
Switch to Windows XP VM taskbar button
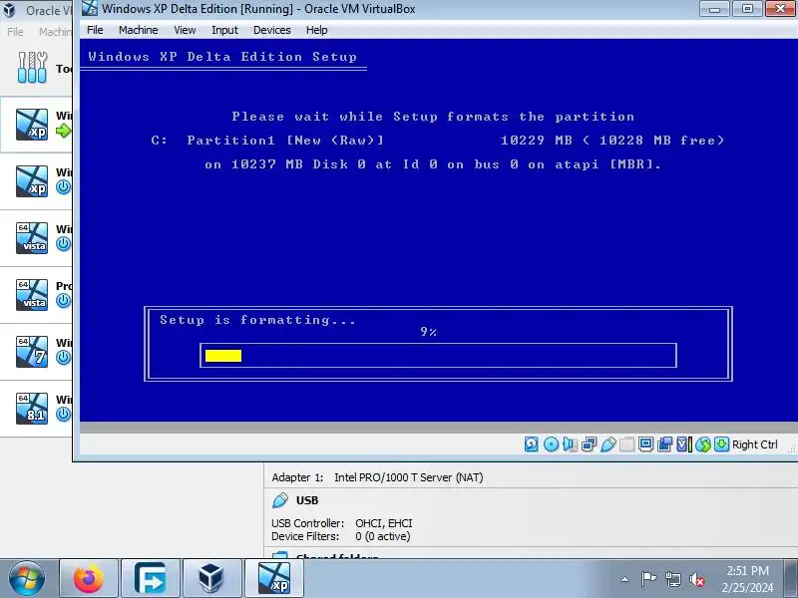(273, 578)
